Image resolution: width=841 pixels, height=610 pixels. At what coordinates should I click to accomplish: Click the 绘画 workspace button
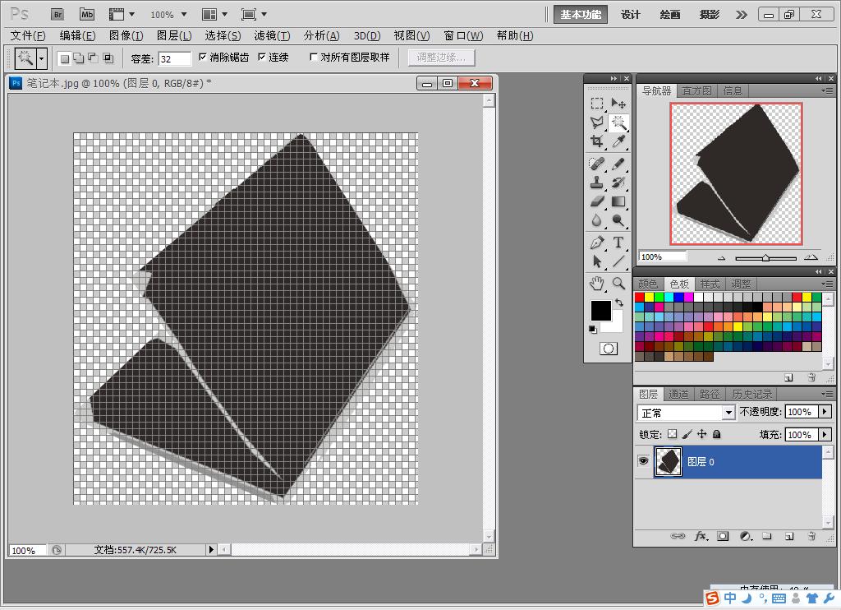670,15
